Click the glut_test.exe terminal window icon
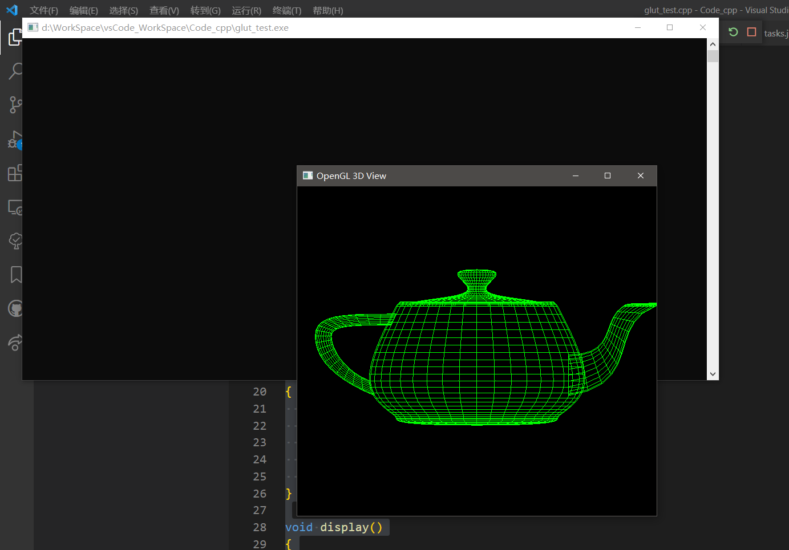 point(33,27)
